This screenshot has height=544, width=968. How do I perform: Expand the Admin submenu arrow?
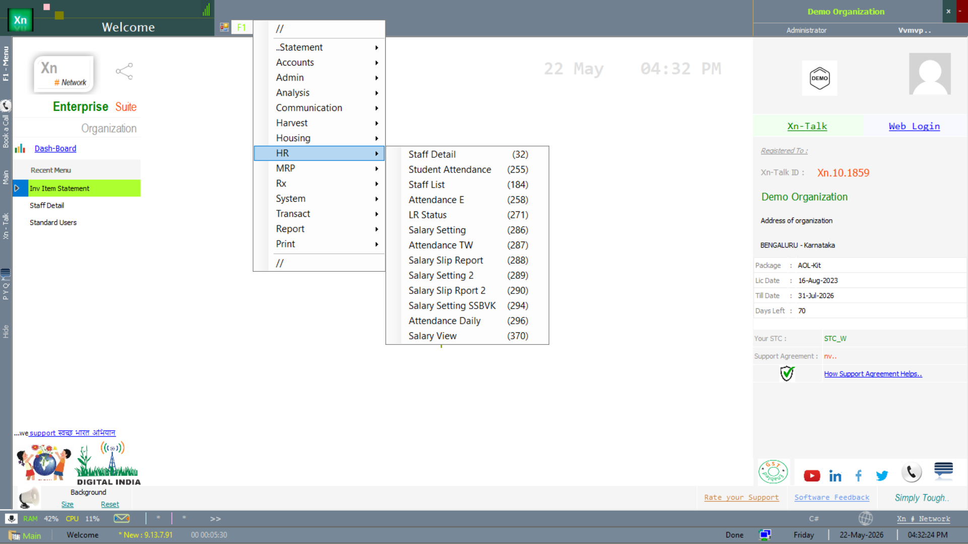click(x=377, y=78)
